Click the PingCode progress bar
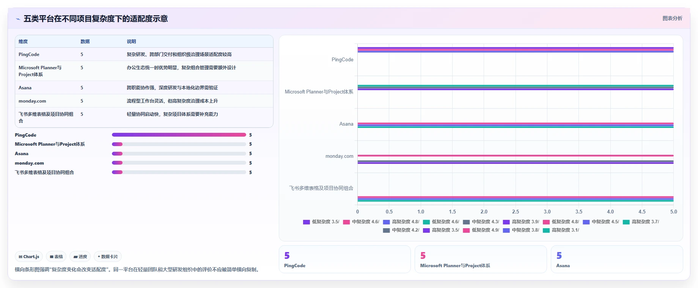 click(179, 135)
